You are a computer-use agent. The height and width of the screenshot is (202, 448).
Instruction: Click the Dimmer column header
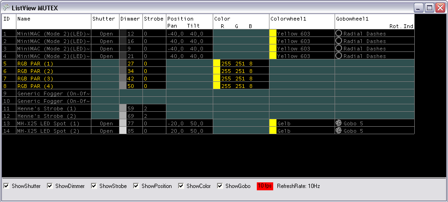click(x=130, y=19)
